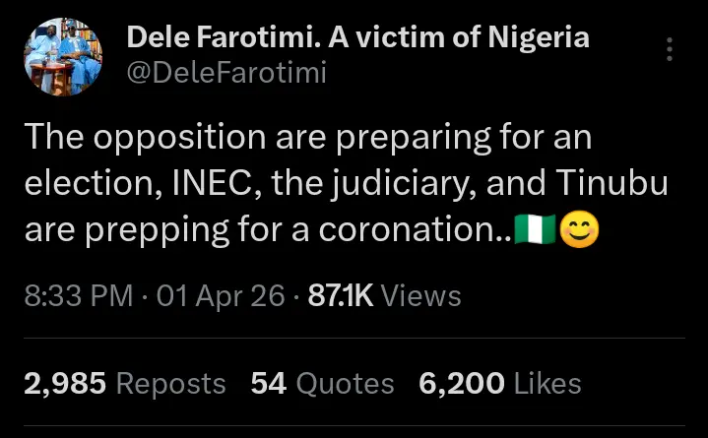
Task: Click the "01 Apr 26" post date
Action: pyautogui.click(x=221, y=295)
